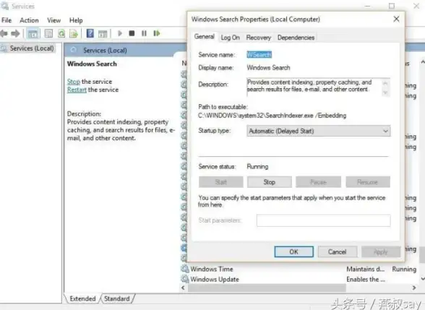Click the services list right scroll arrow
Image resolution: width=425 pixels, height=310 pixels.
[414, 288]
